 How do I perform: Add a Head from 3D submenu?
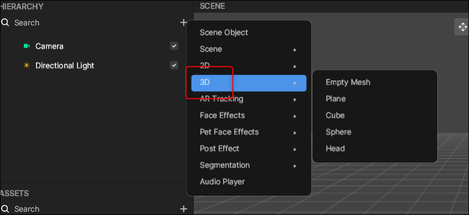(375, 149)
